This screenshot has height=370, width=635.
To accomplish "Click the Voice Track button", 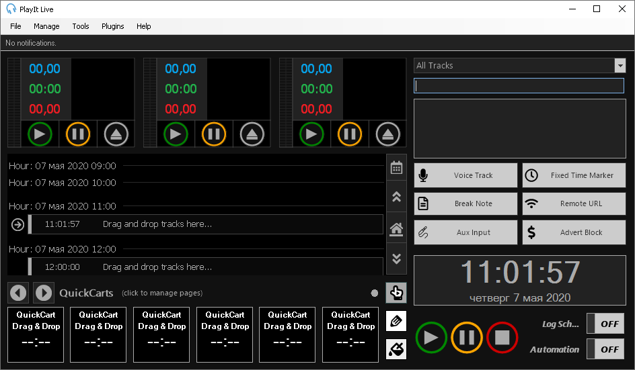I will (x=465, y=175).
